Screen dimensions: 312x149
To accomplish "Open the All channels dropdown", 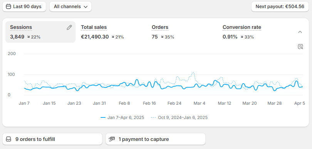I will 70,7.
